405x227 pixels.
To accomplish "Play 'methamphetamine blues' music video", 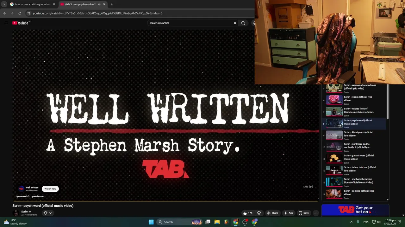I will (x=354, y=183).
